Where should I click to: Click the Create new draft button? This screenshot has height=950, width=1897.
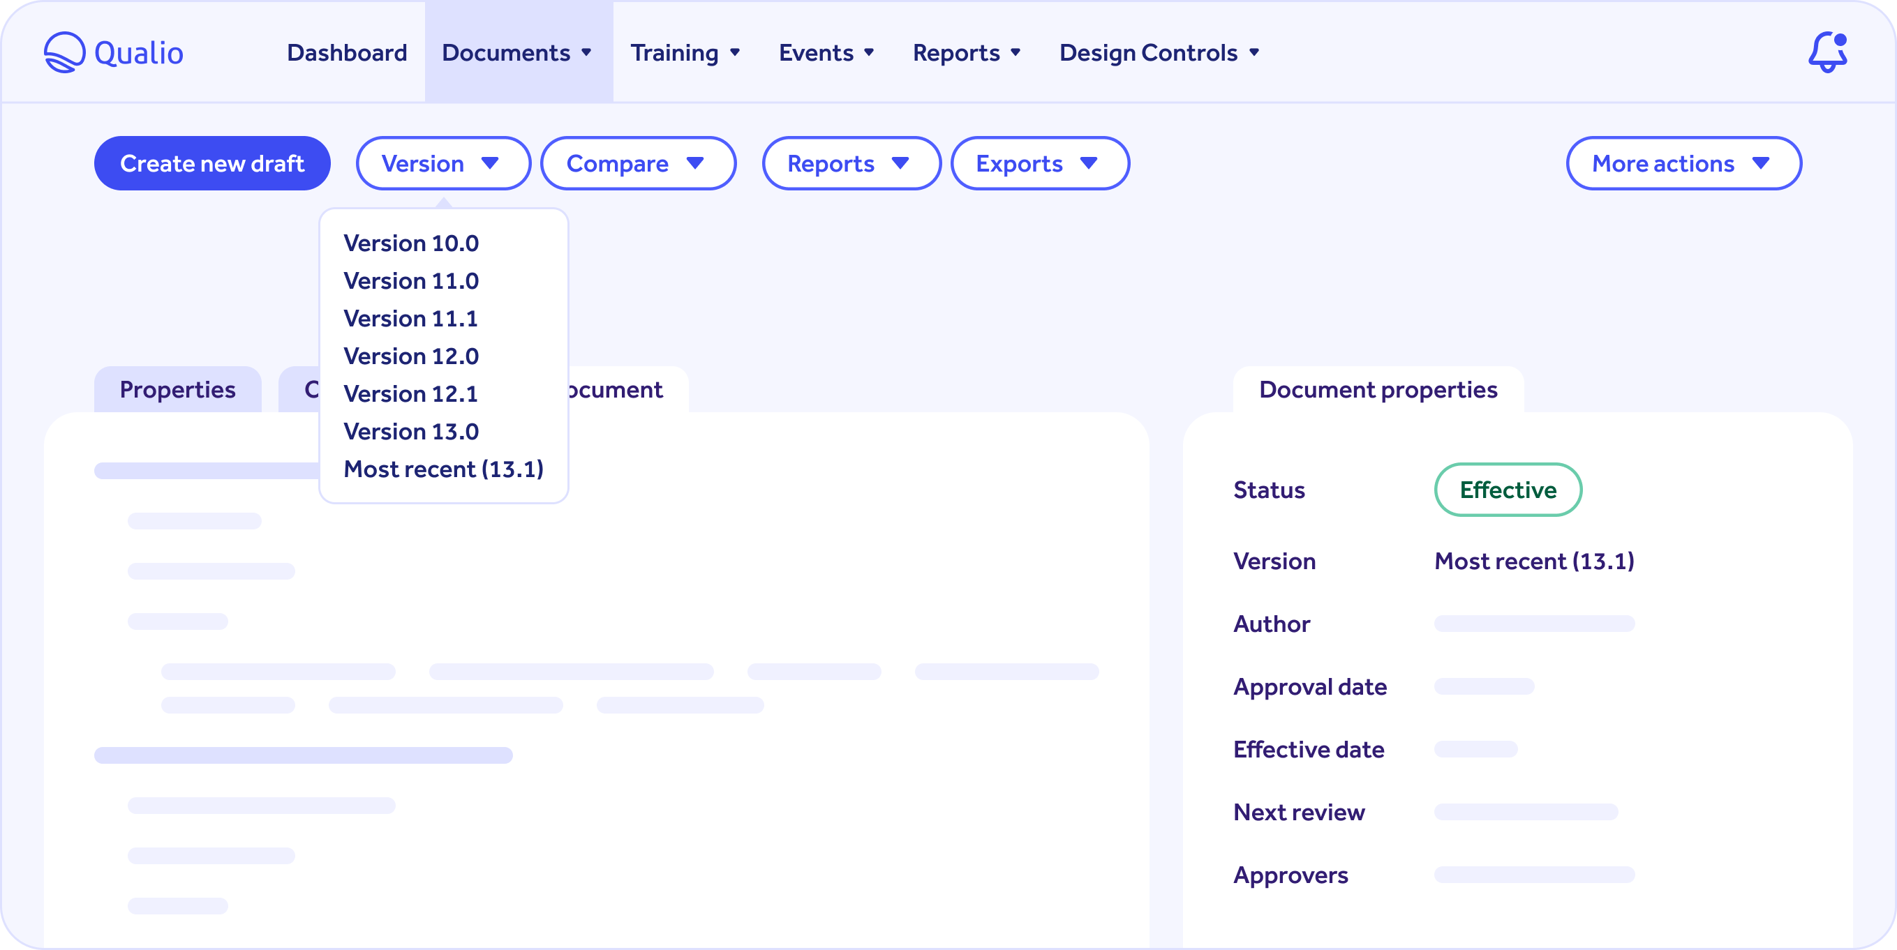pyautogui.click(x=212, y=163)
